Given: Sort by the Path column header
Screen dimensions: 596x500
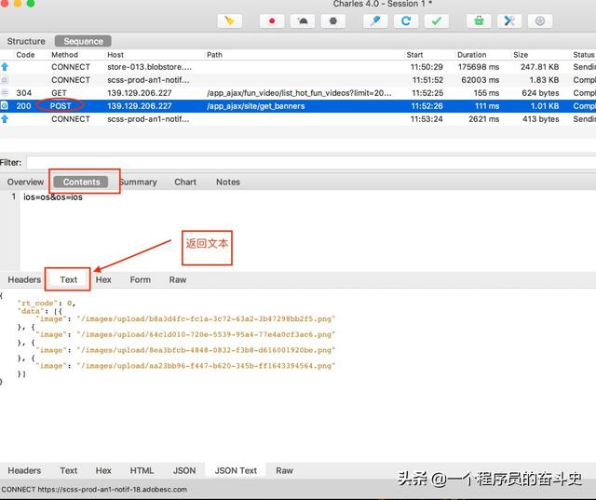Looking at the screenshot, I should (x=214, y=55).
